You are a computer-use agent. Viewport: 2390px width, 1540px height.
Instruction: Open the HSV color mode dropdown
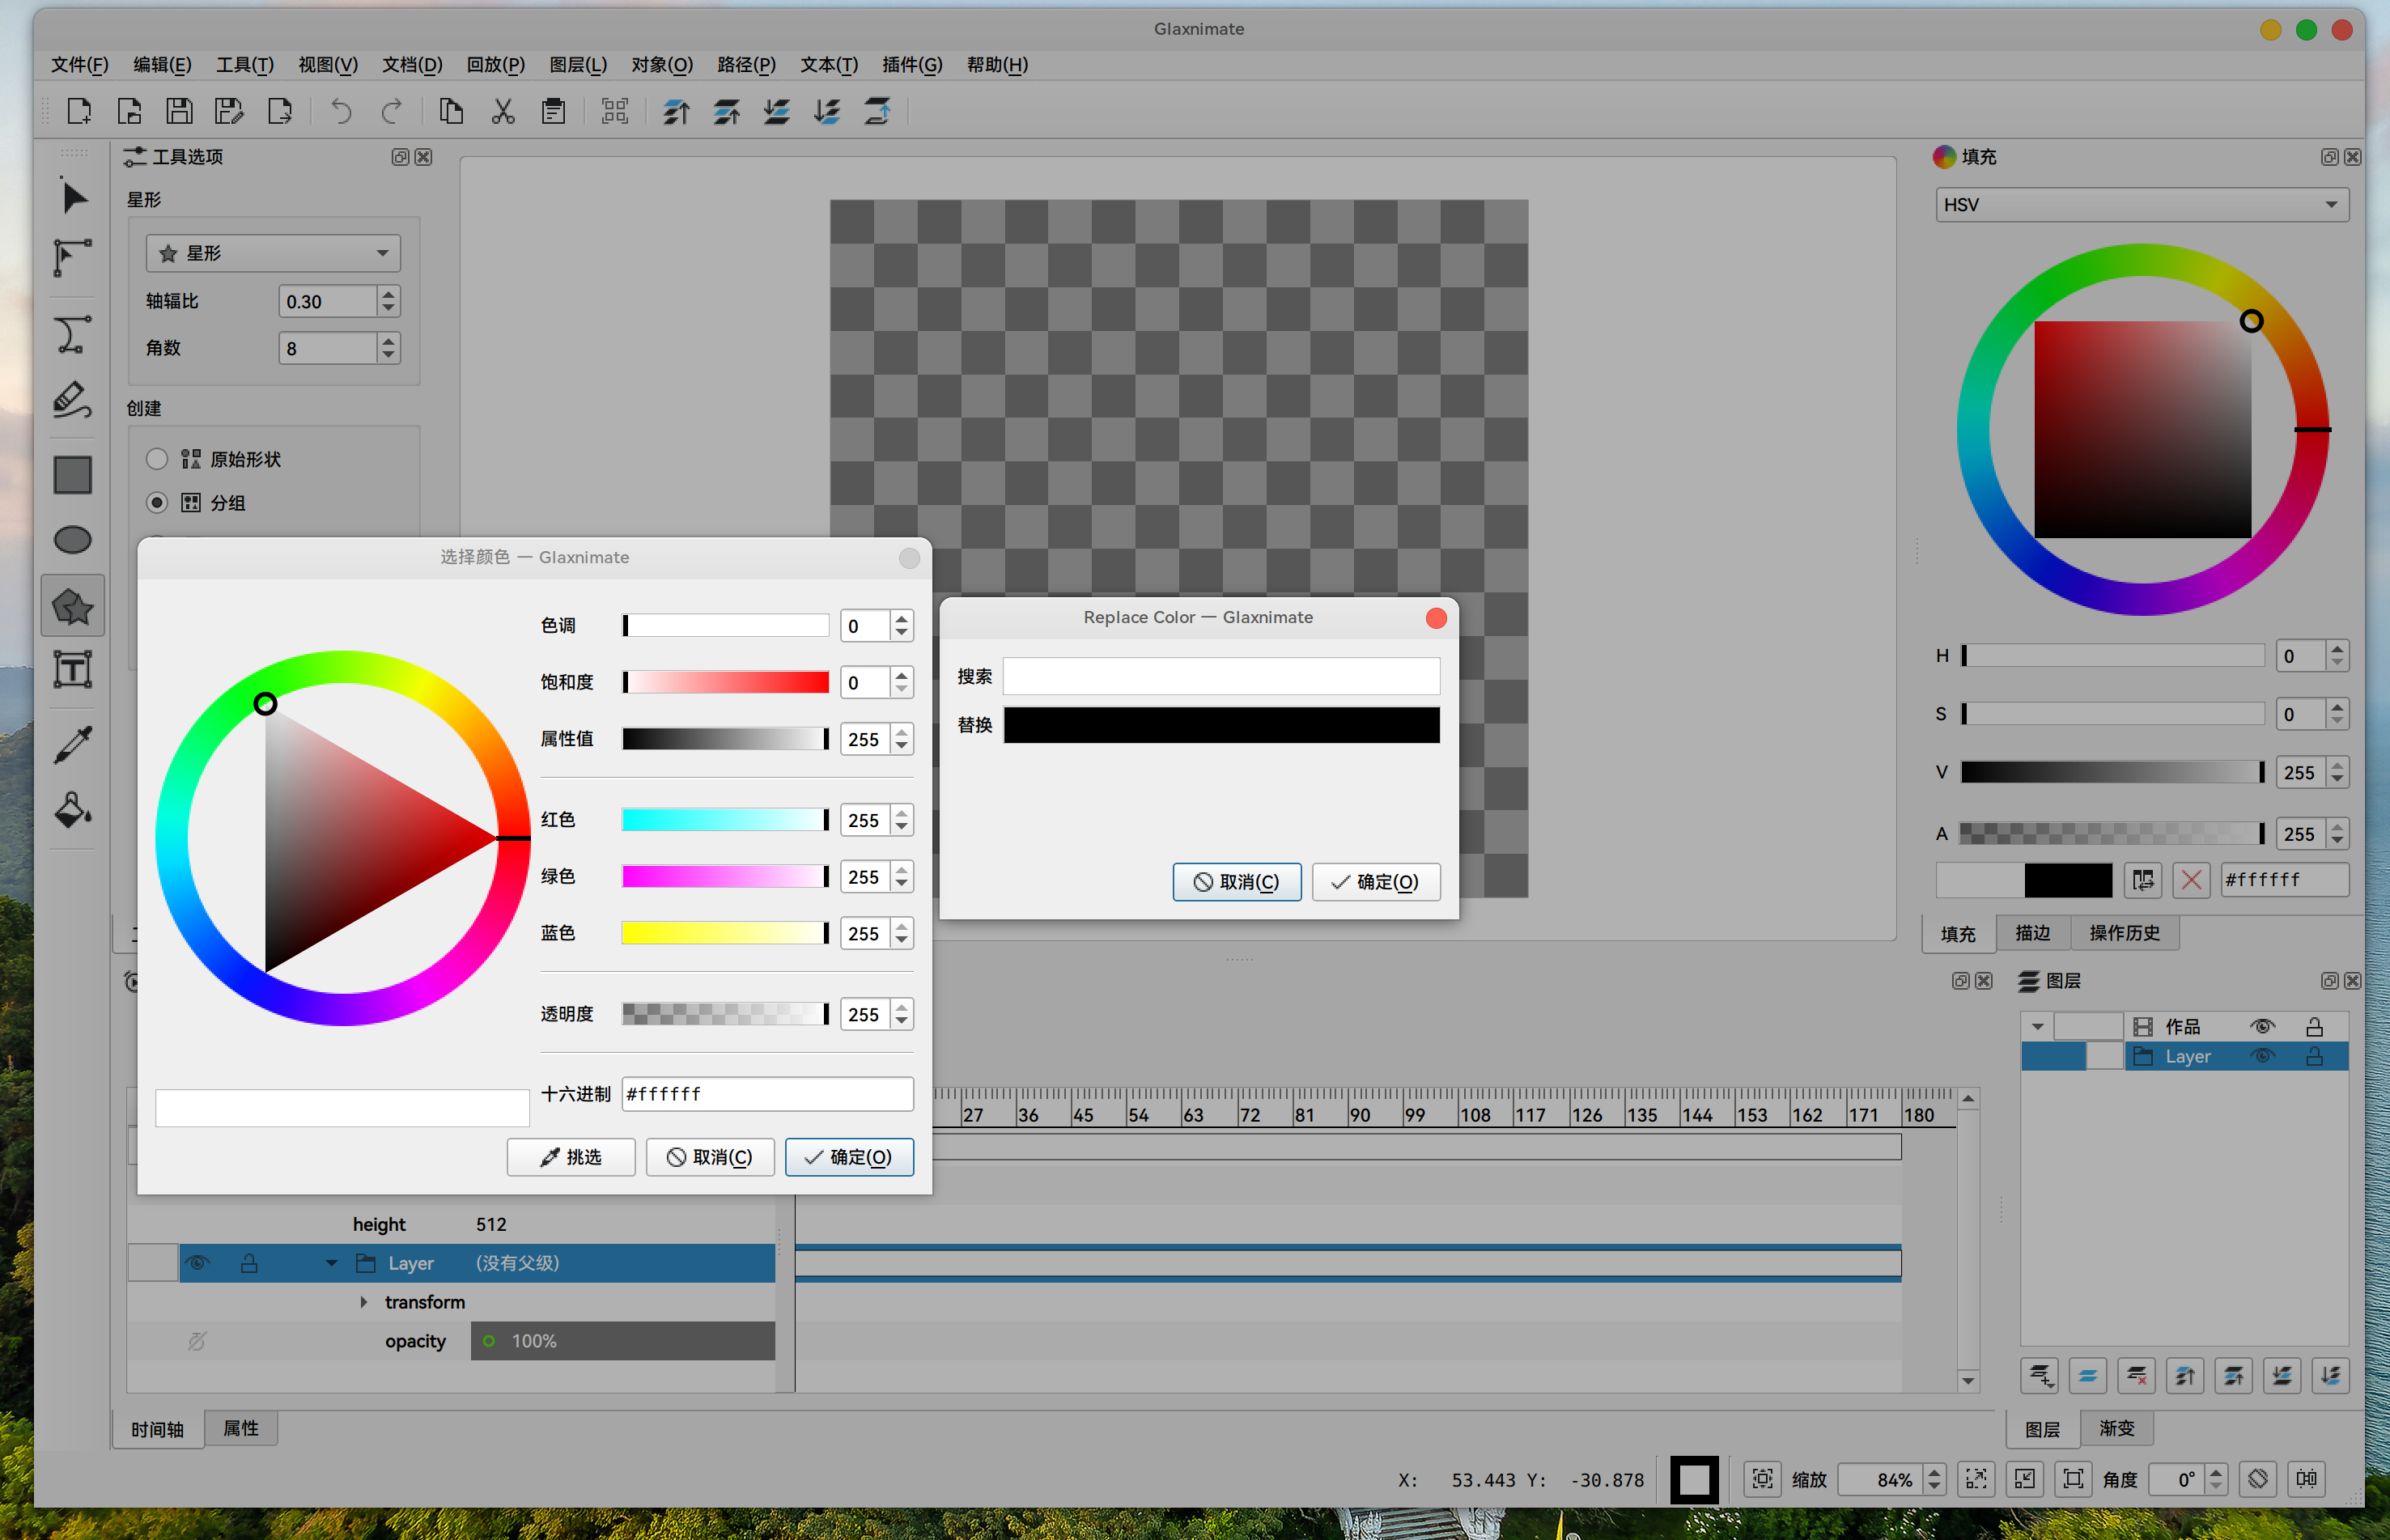pyautogui.click(x=2142, y=205)
